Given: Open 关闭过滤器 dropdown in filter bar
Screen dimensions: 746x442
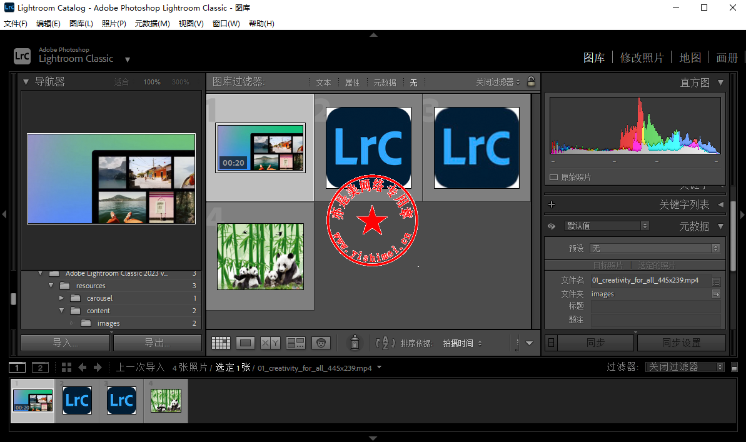Looking at the screenshot, I should (498, 83).
